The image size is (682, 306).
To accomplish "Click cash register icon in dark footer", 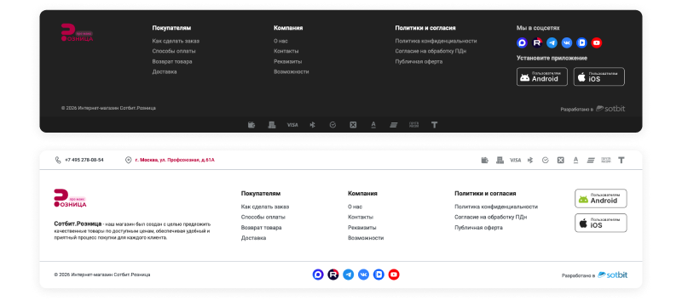I will point(272,125).
